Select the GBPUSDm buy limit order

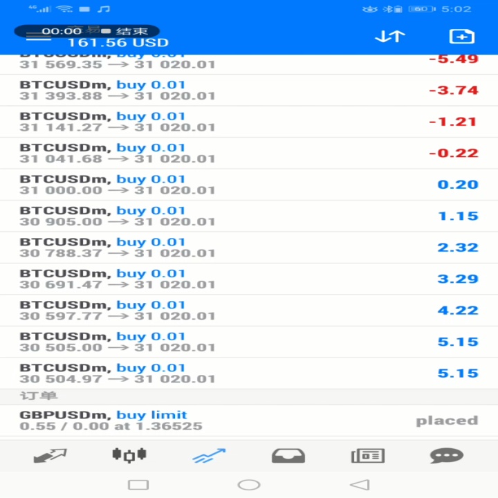pos(249,421)
